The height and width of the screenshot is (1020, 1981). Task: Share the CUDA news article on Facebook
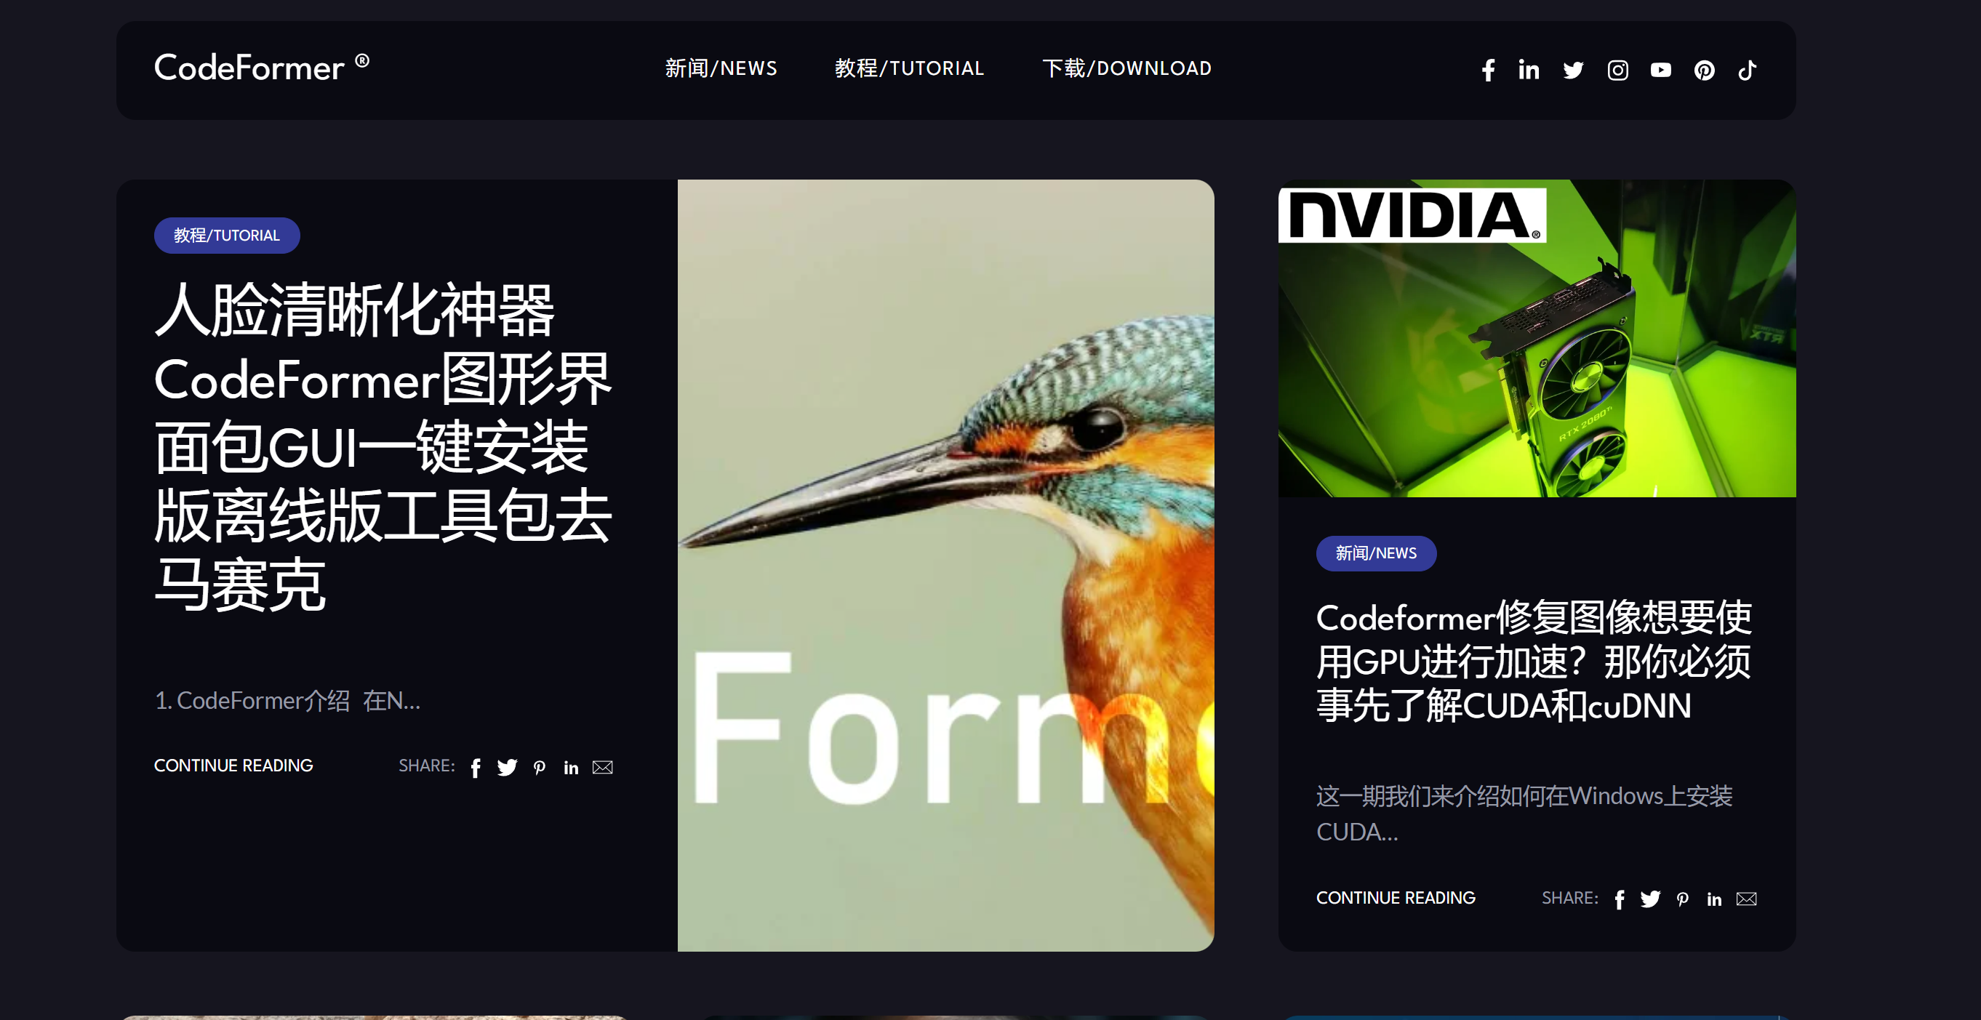tap(1620, 899)
